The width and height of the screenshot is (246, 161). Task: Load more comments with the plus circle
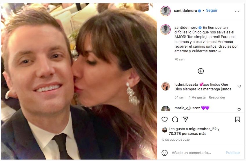click(x=201, y=71)
